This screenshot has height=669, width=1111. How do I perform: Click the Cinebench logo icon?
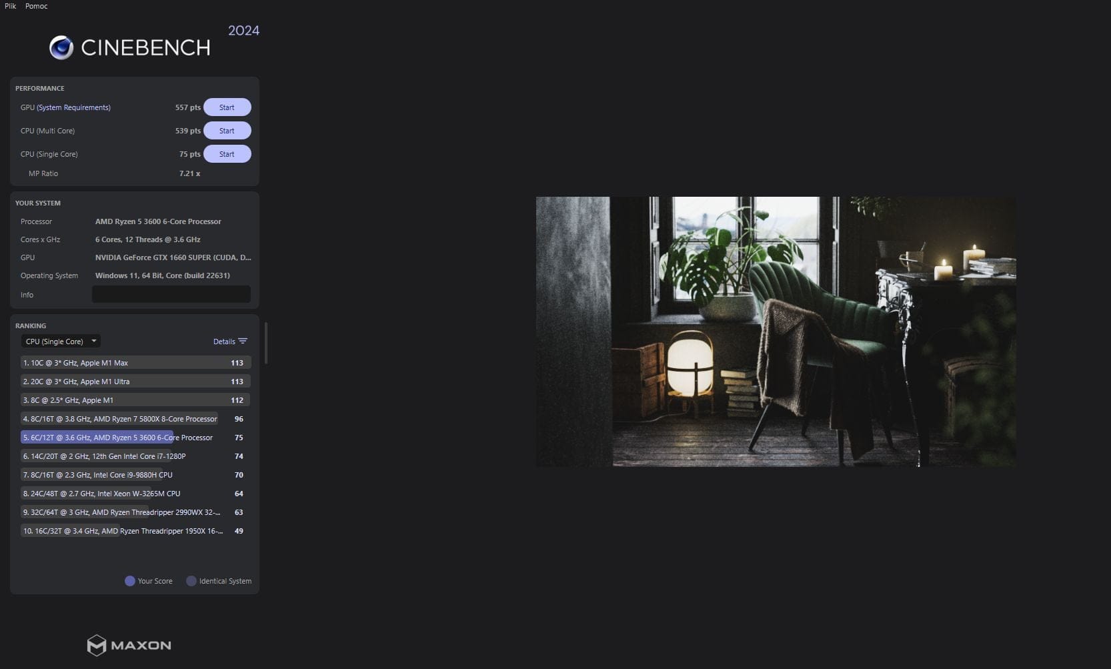pyautogui.click(x=61, y=47)
